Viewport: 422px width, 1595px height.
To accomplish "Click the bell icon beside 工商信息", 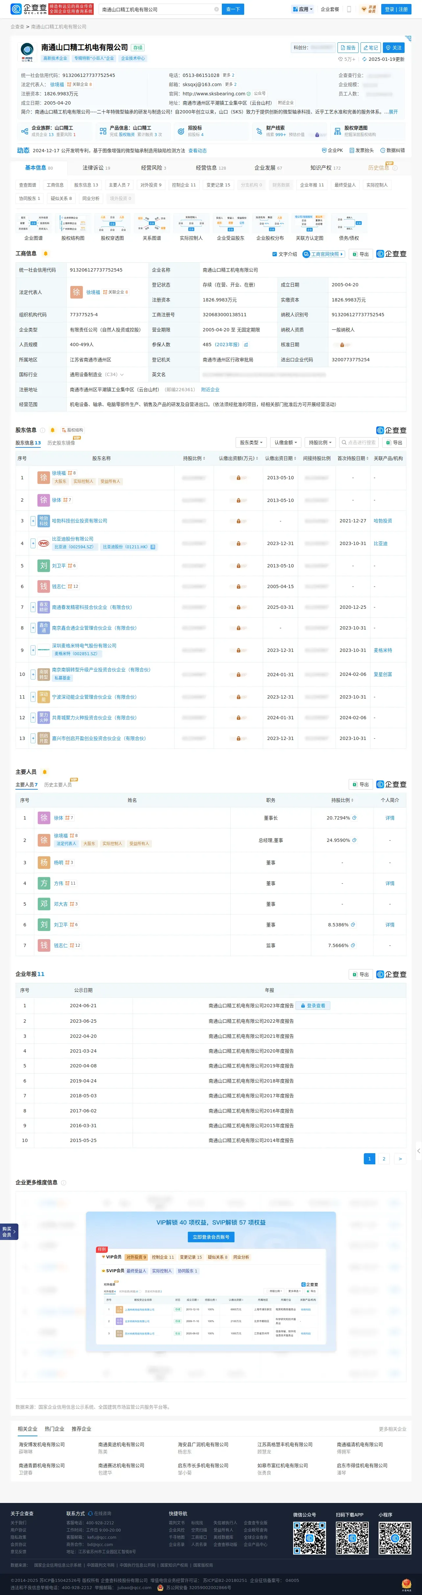I will tap(45, 254).
